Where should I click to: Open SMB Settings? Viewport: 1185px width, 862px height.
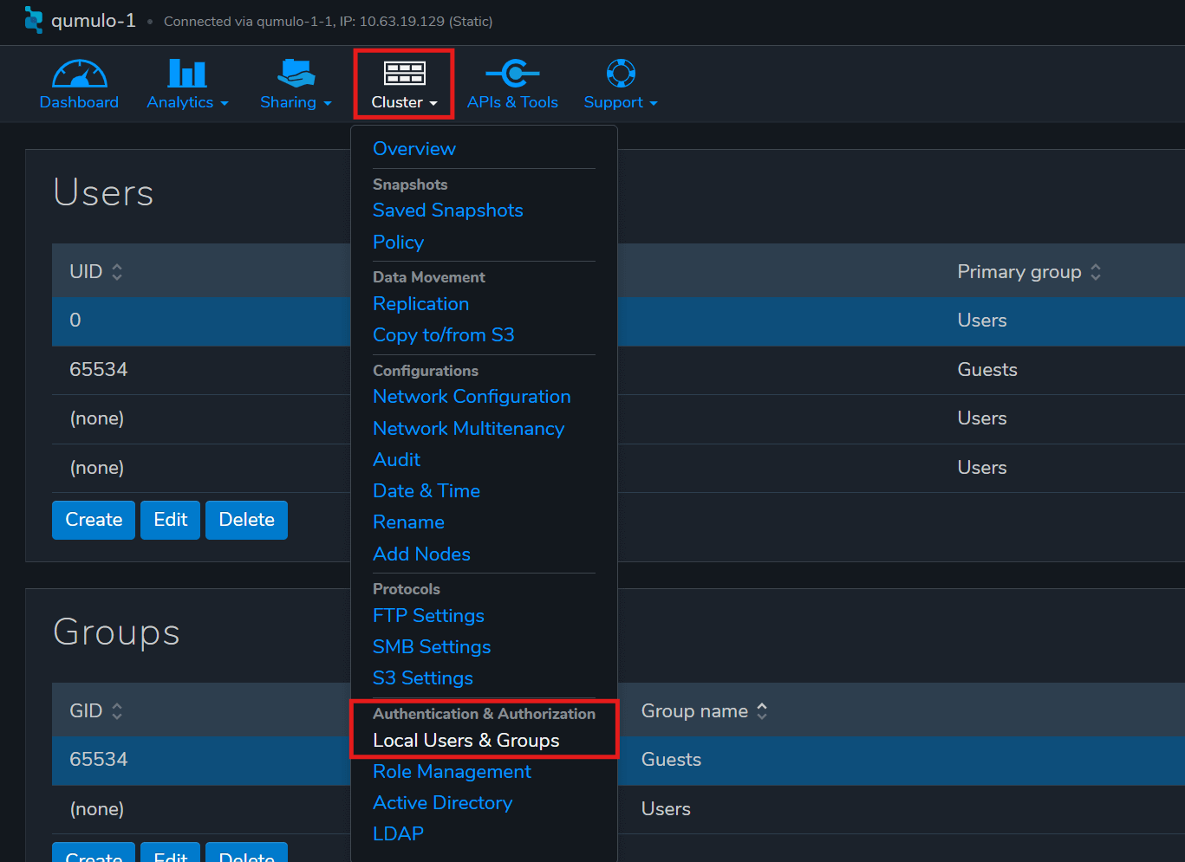432,647
